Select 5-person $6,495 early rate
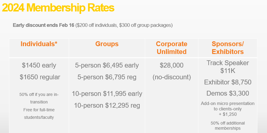This screenshot has width=267, height=133. [x=107, y=65]
